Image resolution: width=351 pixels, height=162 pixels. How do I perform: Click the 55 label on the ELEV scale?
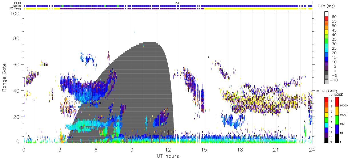coord(334,21)
